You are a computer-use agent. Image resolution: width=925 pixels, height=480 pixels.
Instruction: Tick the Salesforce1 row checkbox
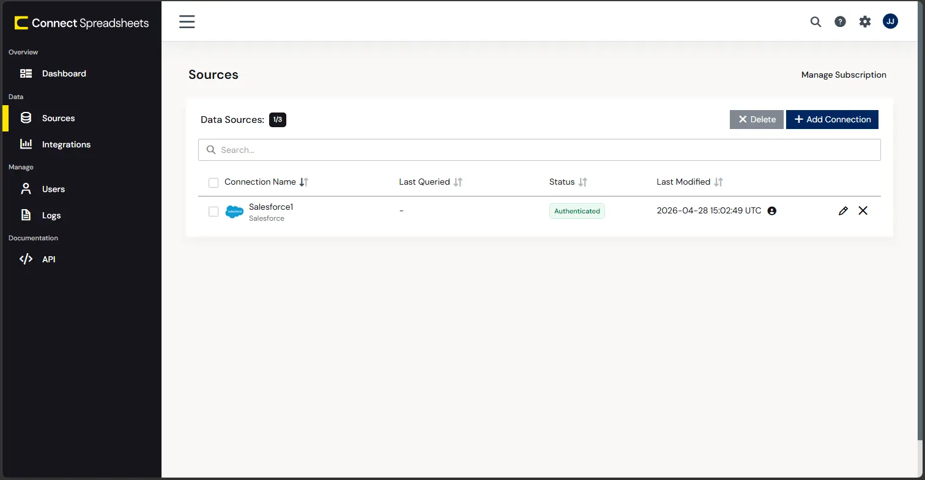(x=214, y=212)
